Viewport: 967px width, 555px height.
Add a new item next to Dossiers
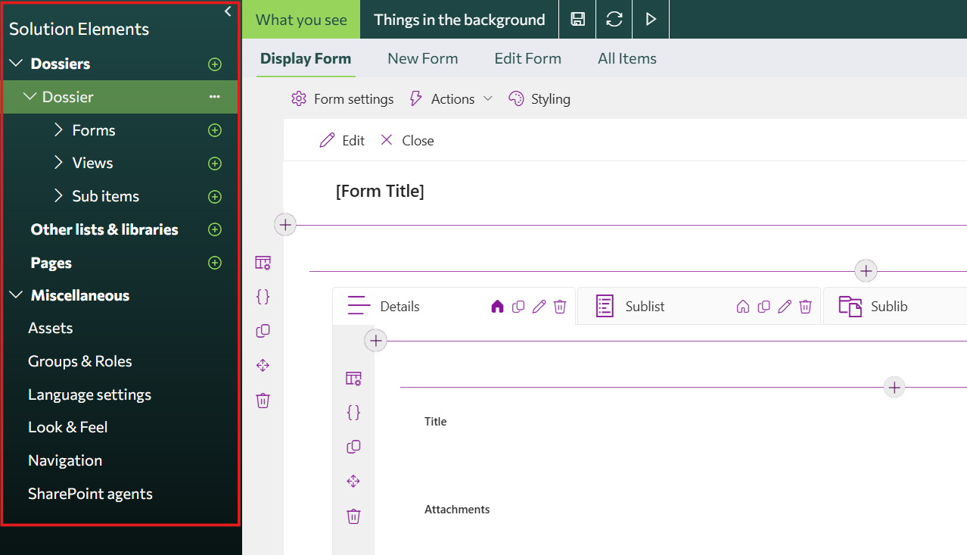click(215, 64)
